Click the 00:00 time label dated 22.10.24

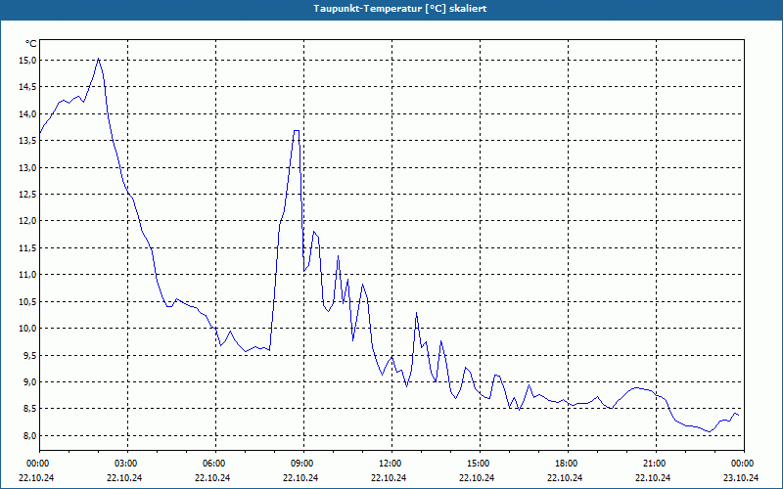click(x=37, y=464)
